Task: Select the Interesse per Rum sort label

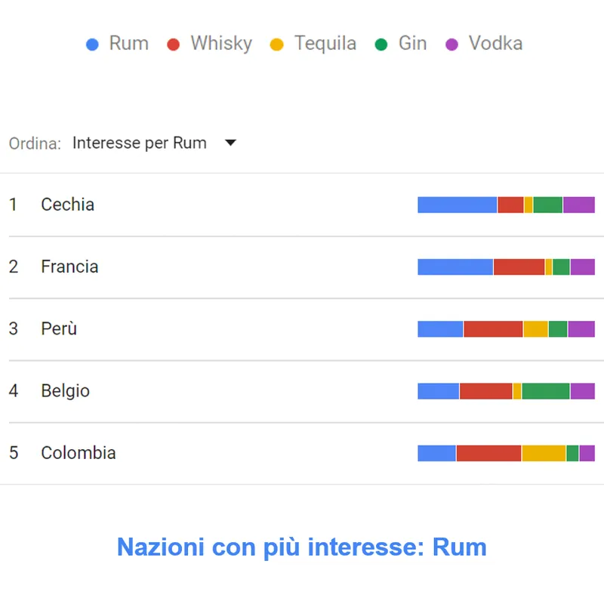Action: click(x=140, y=143)
